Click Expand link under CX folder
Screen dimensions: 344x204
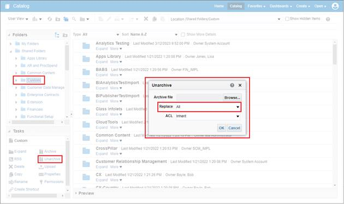pyautogui.click(x=102, y=180)
